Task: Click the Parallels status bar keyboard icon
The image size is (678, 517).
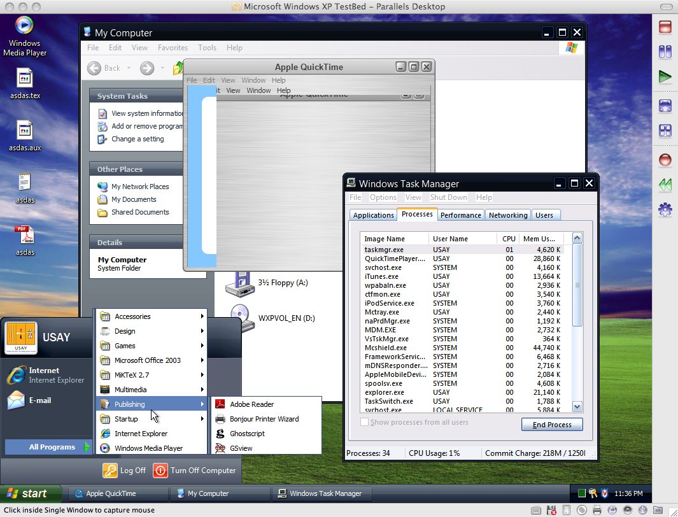Action: [535, 510]
